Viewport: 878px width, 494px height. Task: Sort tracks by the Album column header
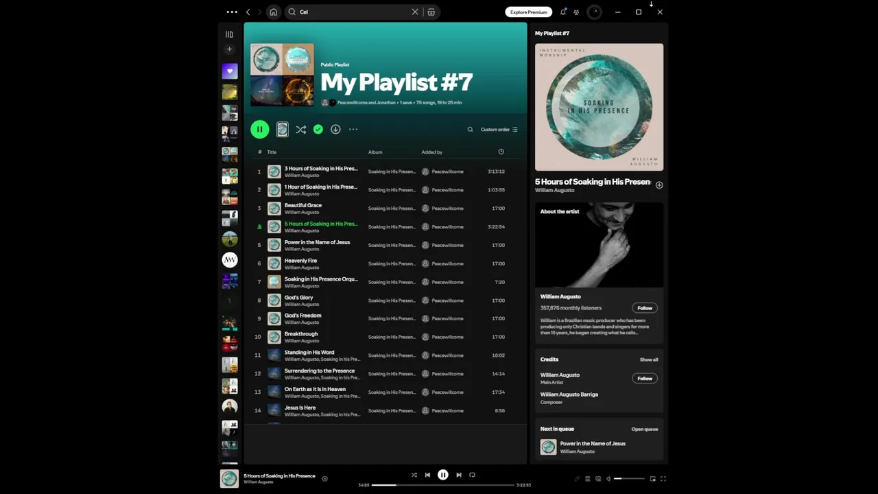[375, 152]
